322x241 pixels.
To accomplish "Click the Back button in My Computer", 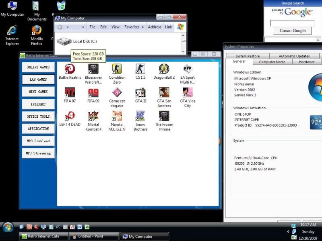I will (60, 27).
